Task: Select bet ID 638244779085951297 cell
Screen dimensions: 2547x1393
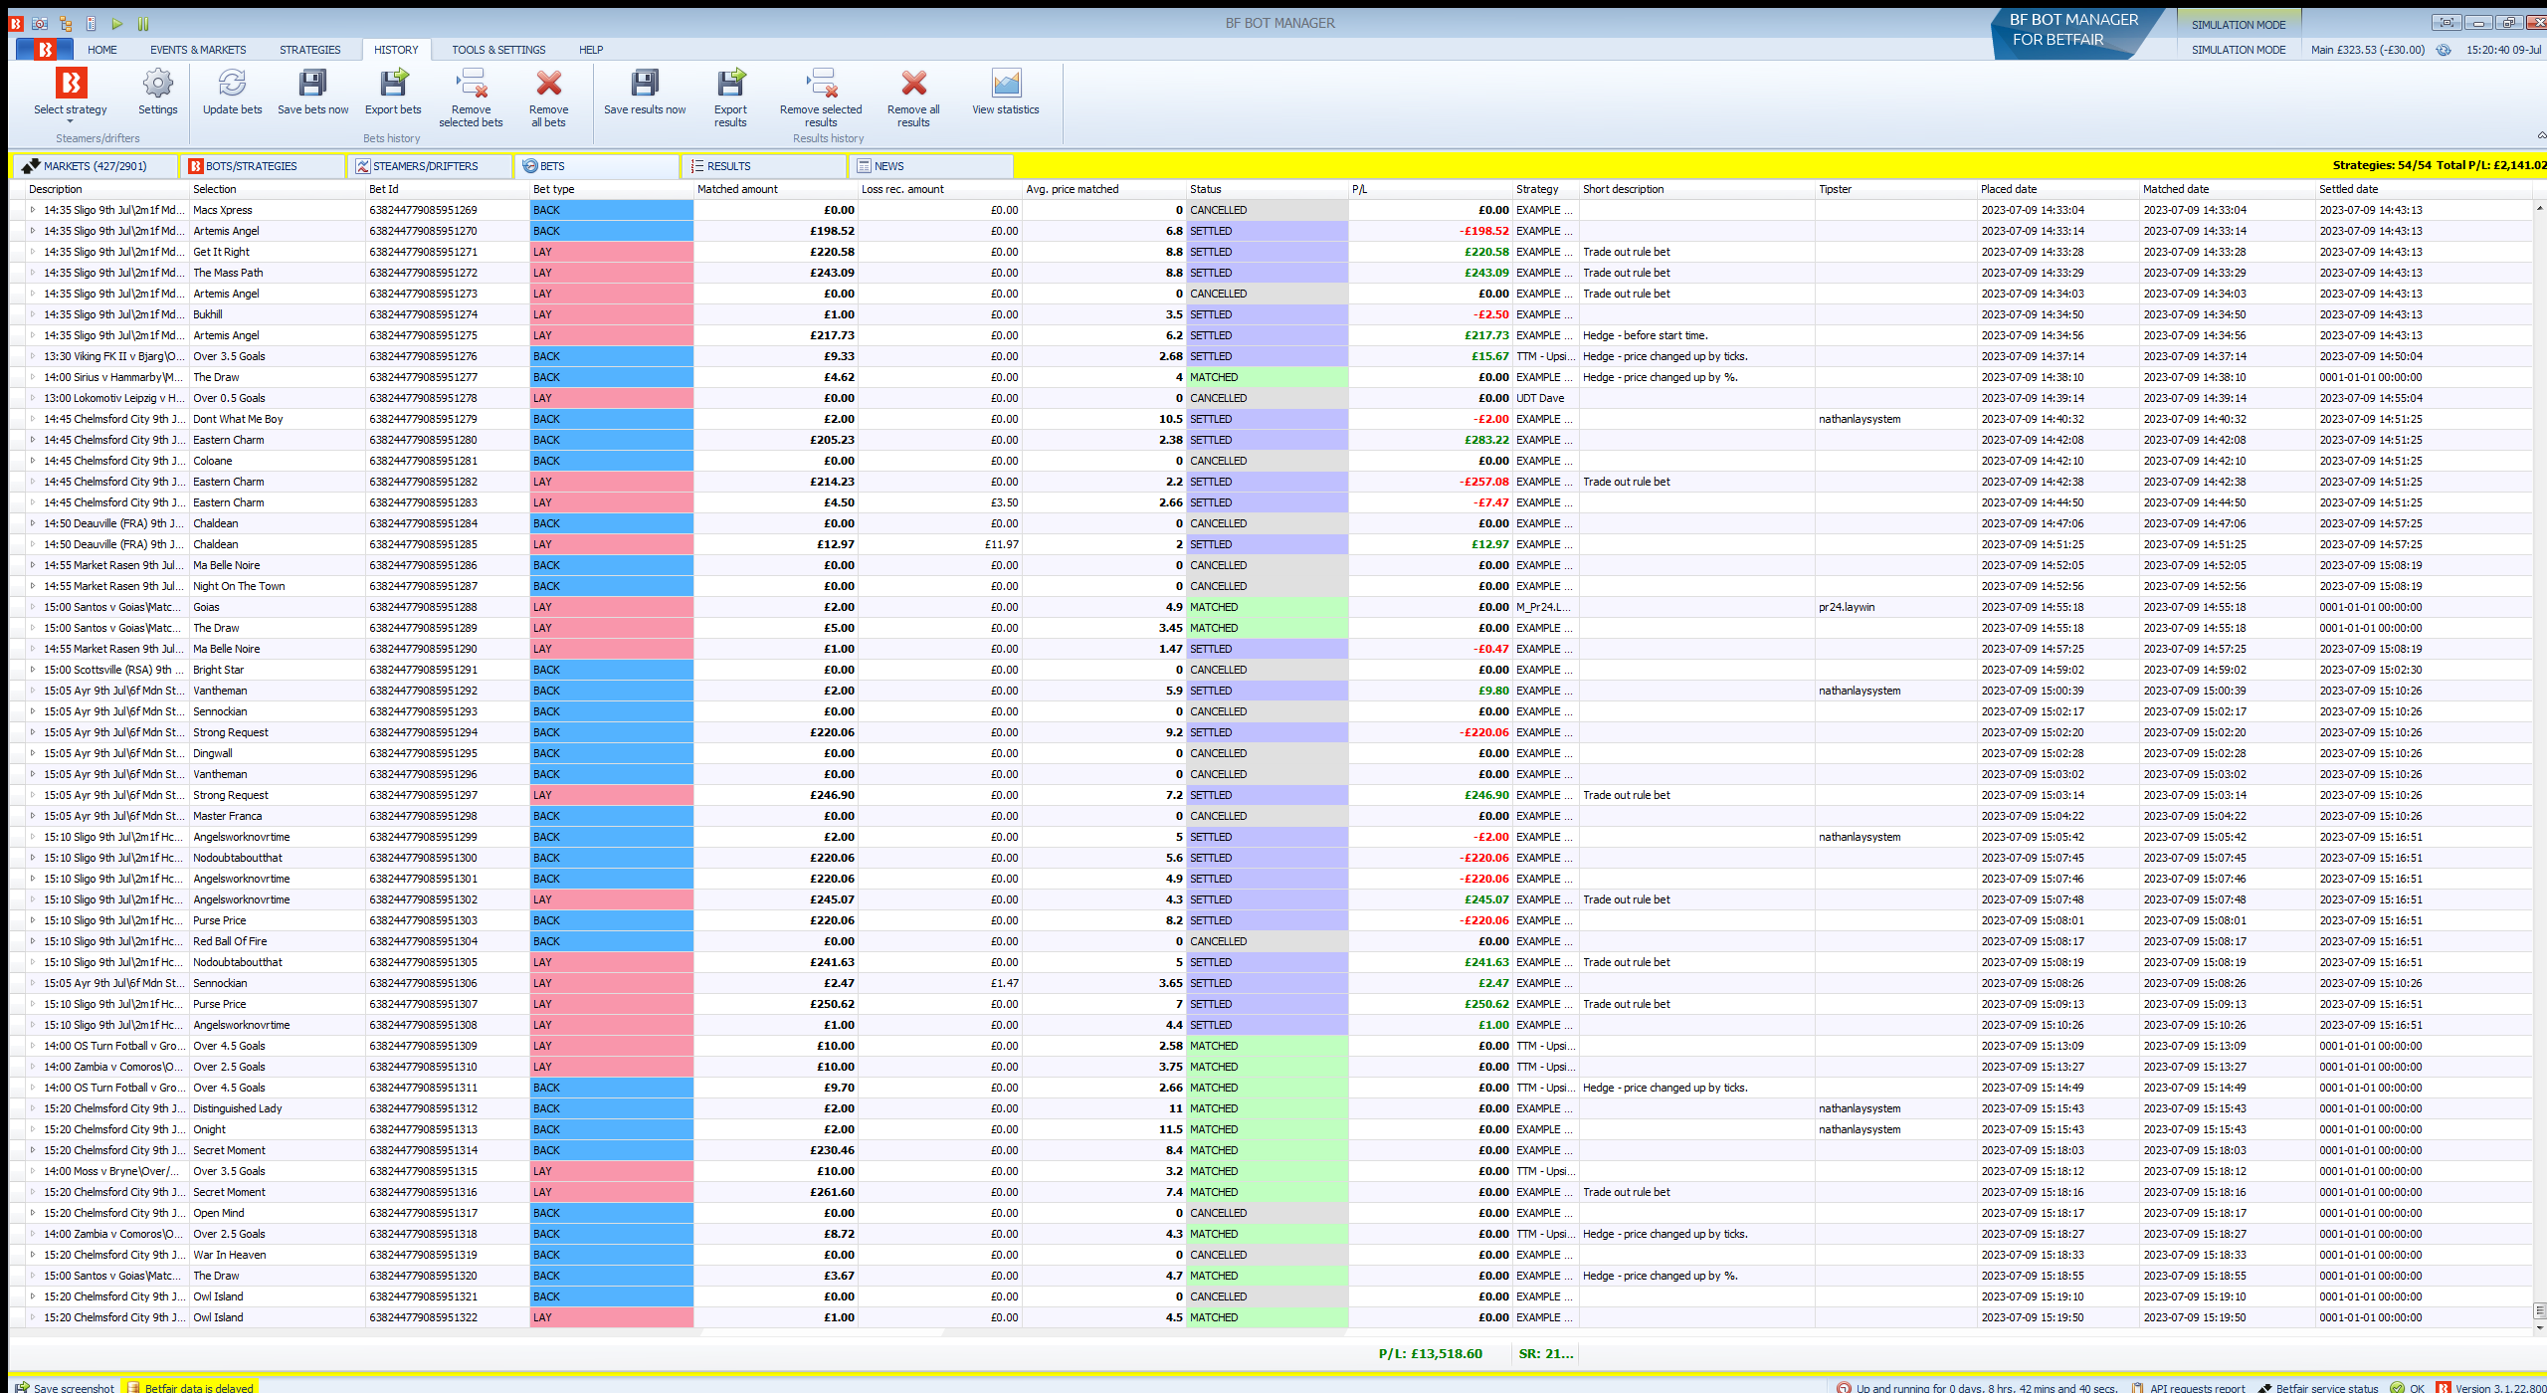Action: pos(447,795)
